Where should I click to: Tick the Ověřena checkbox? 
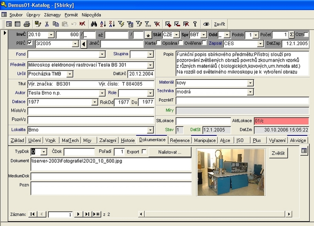(x=204, y=43)
